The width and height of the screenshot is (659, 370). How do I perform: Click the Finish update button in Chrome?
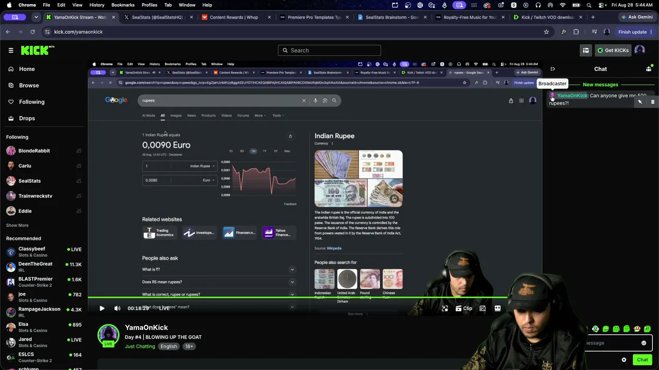635,32
